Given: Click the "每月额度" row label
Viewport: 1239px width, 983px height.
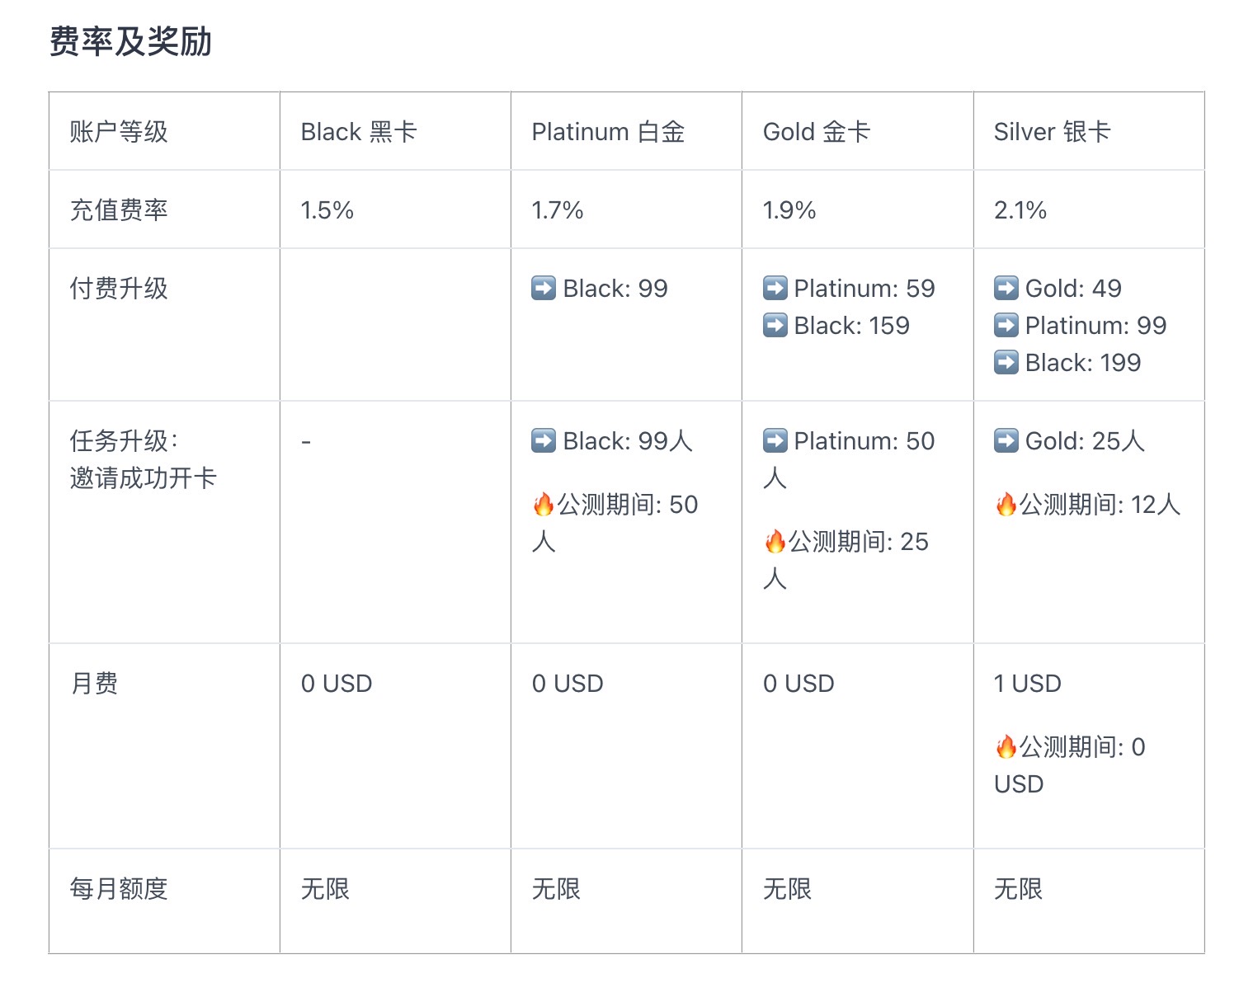Looking at the screenshot, I should click(x=119, y=889).
